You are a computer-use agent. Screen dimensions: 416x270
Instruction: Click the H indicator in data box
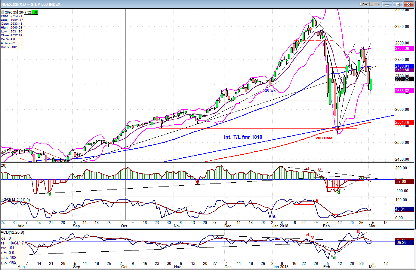pos(3,12)
